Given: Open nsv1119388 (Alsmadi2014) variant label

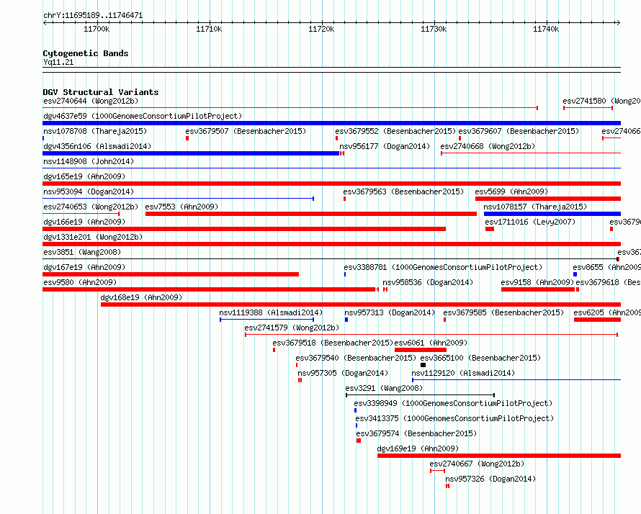Looking at the screenshot, I should point(271,312).
